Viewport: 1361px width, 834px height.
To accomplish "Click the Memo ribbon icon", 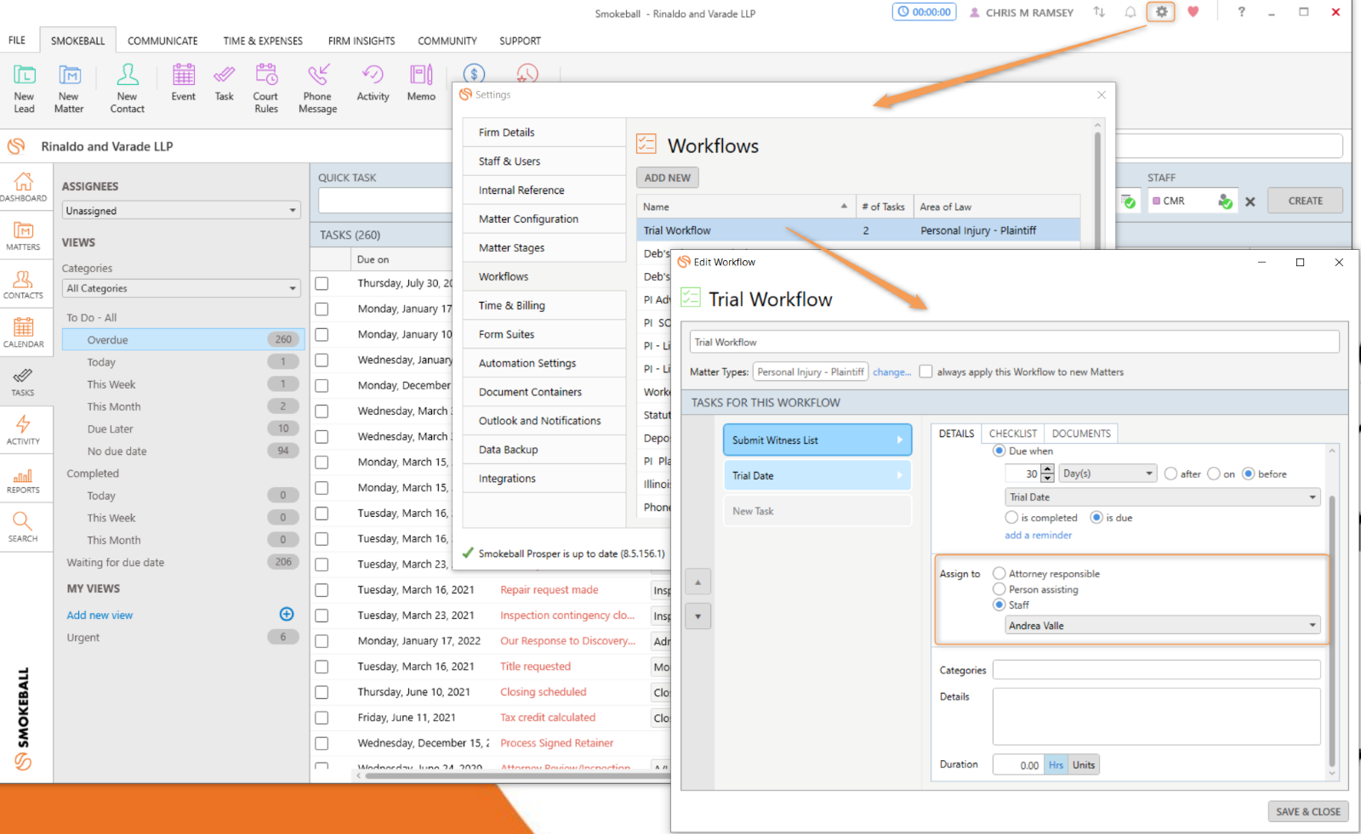I will (x=421, y=82).
